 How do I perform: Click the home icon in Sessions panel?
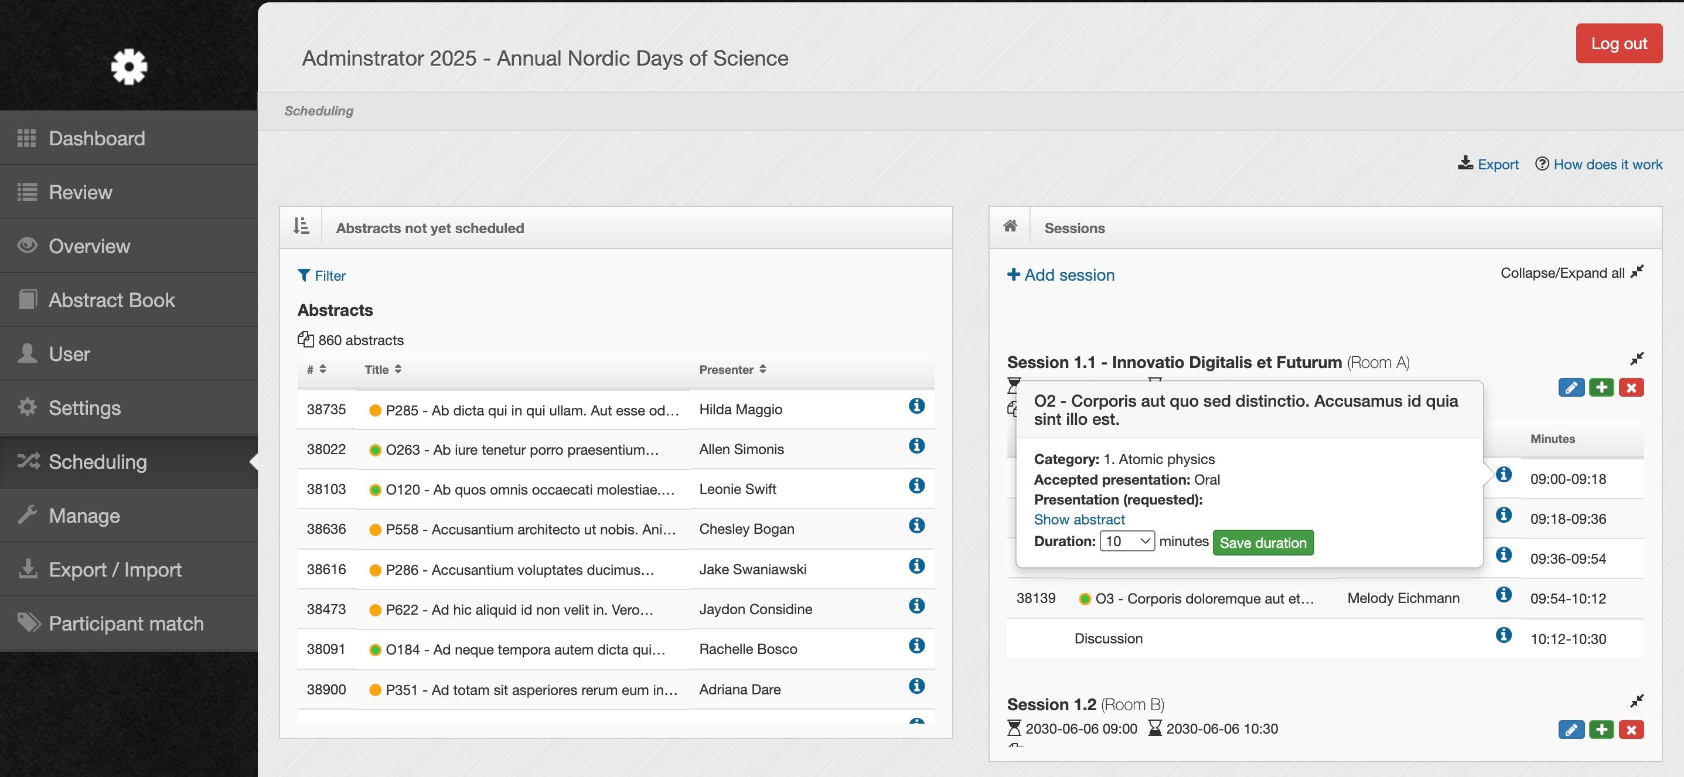click(1010, 226)
